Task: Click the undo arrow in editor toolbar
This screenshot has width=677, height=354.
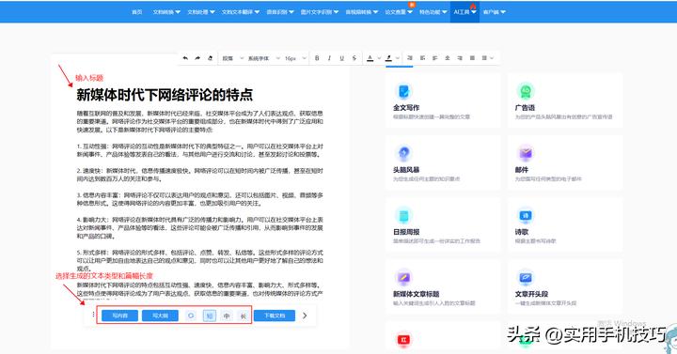Action: 185,58
